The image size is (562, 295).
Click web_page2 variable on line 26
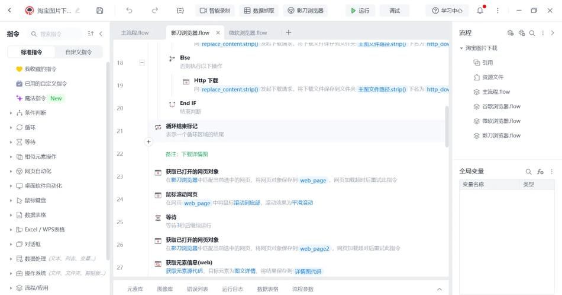click(315, 248)
